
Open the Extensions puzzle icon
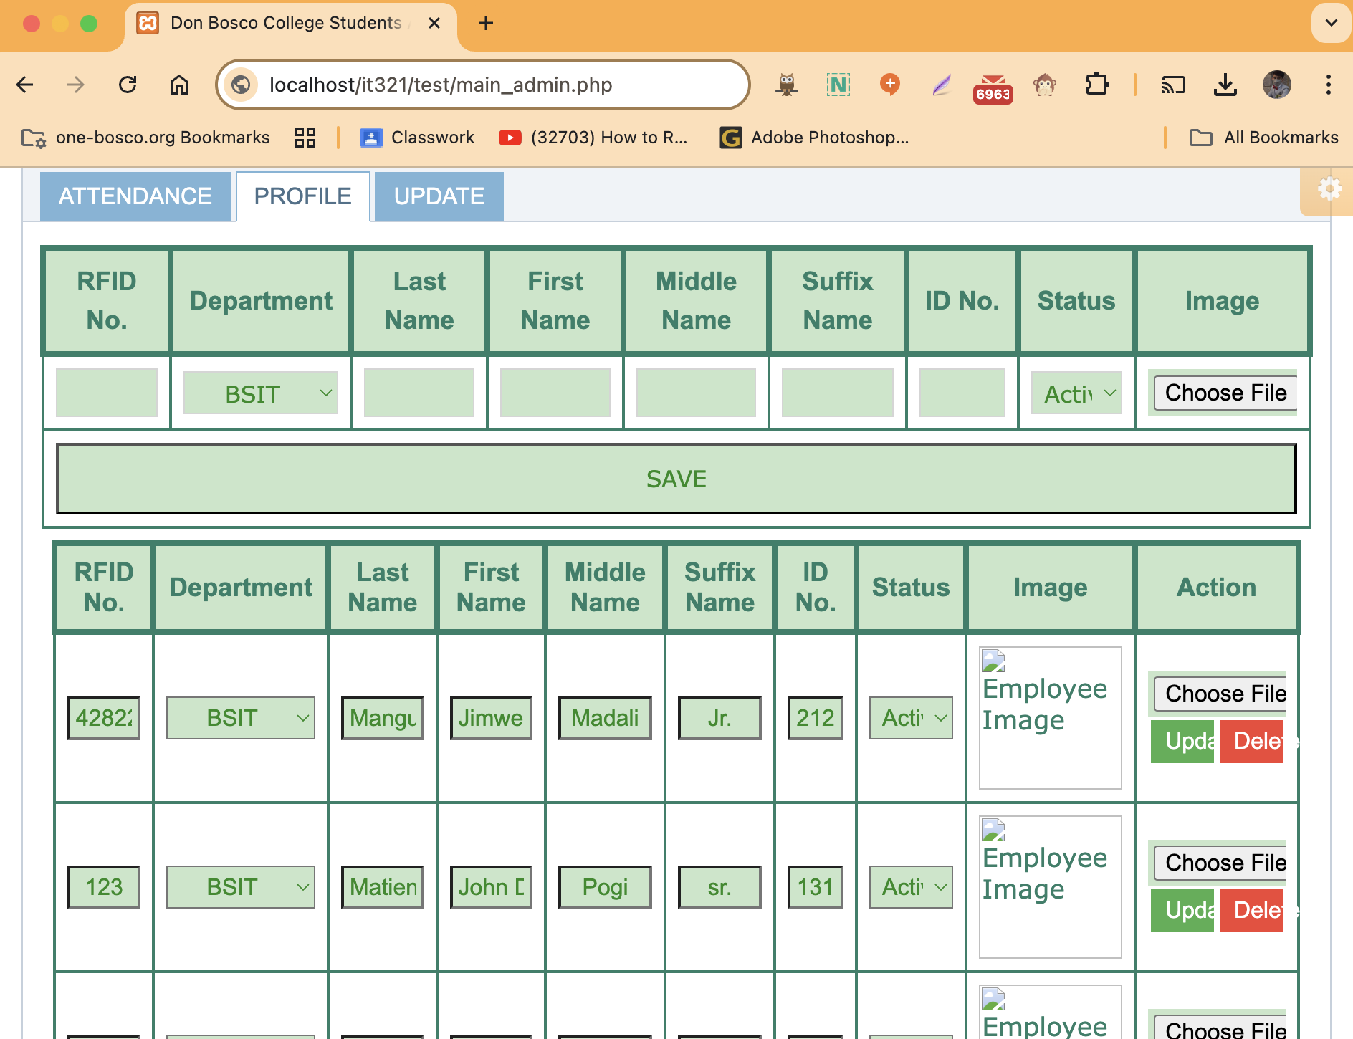click(x=1096, y=85)
